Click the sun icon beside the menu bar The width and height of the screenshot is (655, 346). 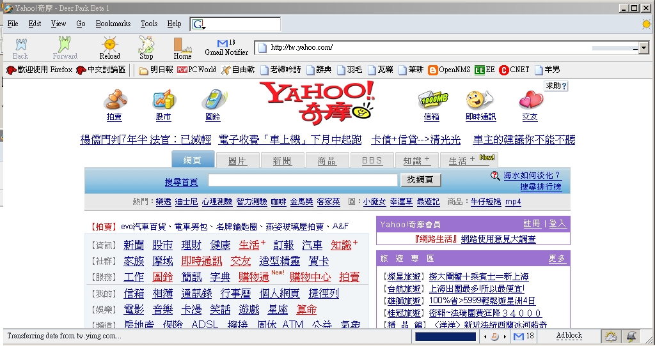646,25
